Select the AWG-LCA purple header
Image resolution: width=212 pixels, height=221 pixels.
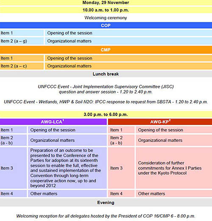[53, 122]
